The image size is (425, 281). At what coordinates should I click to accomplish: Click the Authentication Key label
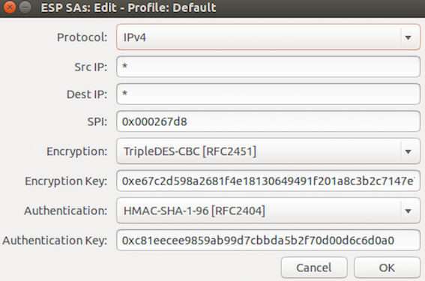[55, 241]
